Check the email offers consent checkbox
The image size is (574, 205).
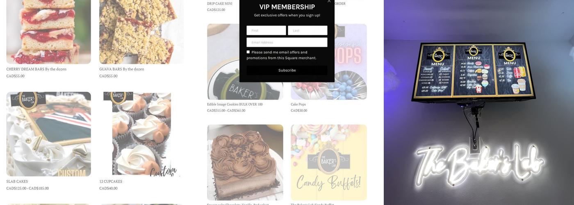[248, 52]
